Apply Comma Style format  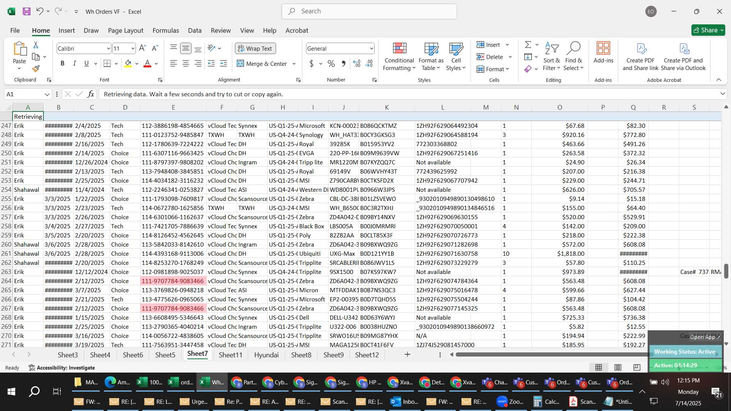tap(343, 64)
